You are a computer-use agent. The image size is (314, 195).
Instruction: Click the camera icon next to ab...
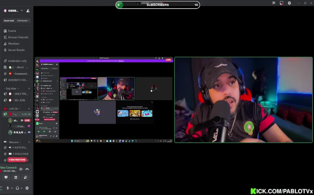(22, 121)
